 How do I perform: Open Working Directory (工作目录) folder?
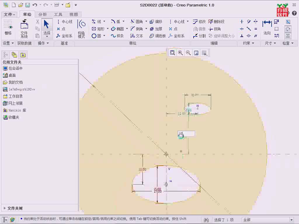tap(13, 96)
